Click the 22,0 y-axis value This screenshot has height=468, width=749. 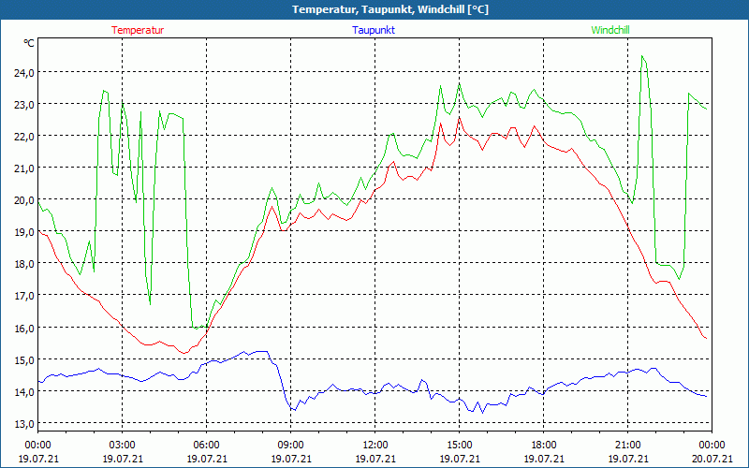point(24,137)
